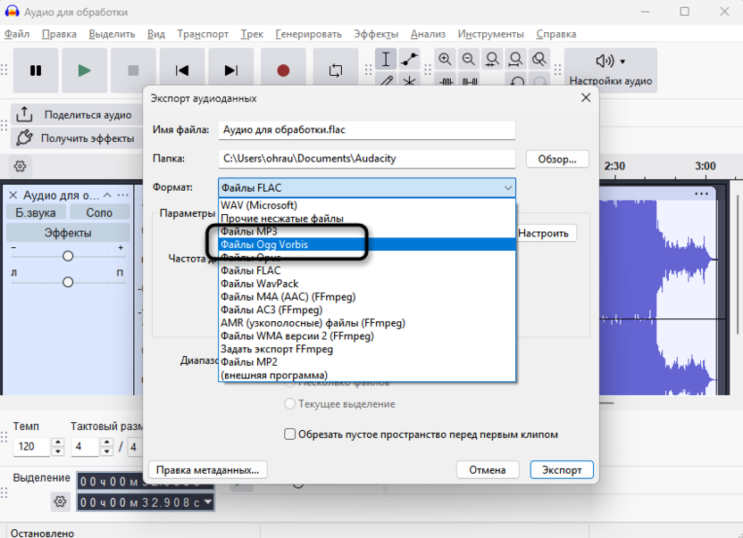The height and width of the screenshot is (538, 743).
Task: Select Файлы MP3 format
Action: coord(367,231)
